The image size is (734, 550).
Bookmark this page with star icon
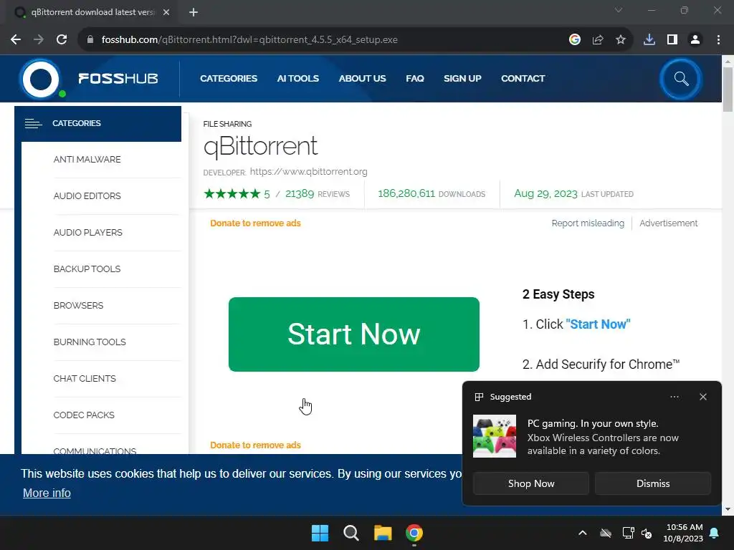621,40
